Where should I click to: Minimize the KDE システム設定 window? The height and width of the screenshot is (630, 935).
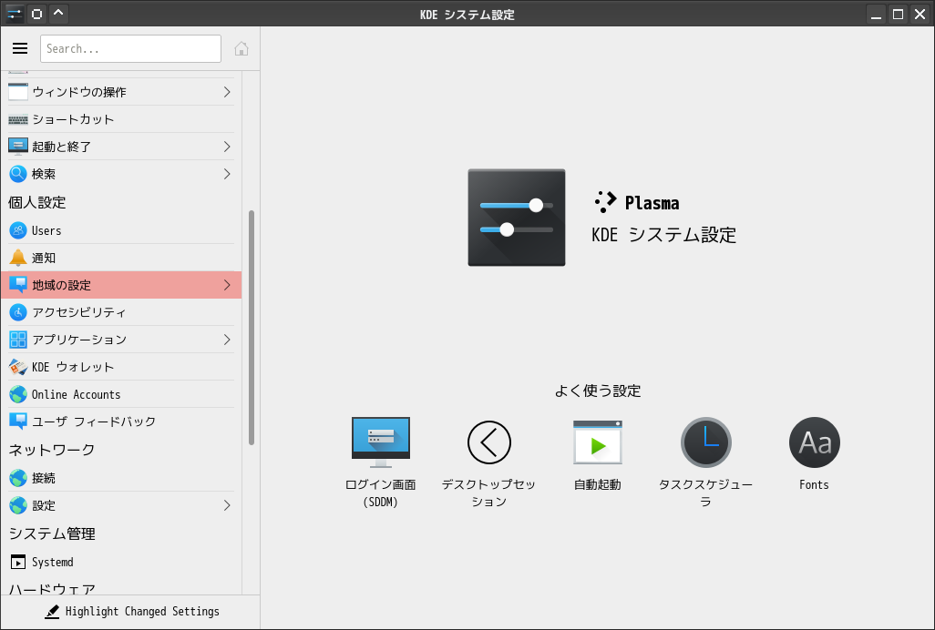[876, 14]
